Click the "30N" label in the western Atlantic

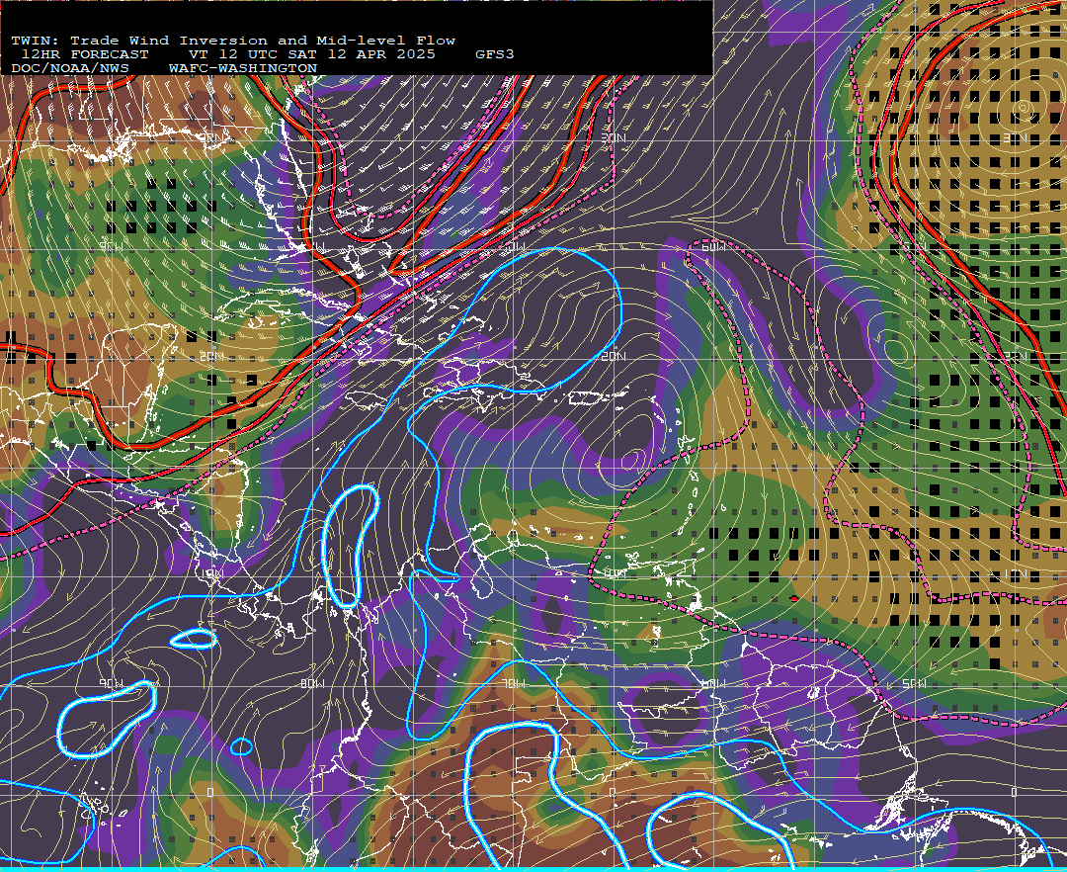point(614,137)
